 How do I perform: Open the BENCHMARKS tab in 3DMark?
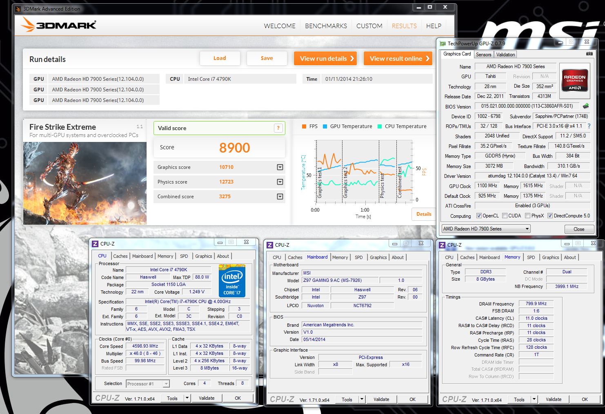pos(326,26)
